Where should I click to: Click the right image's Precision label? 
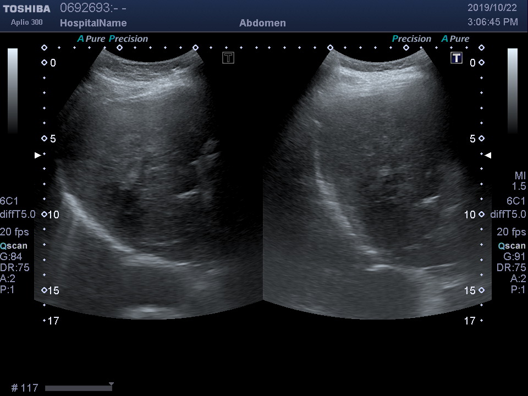coord(411,38)
